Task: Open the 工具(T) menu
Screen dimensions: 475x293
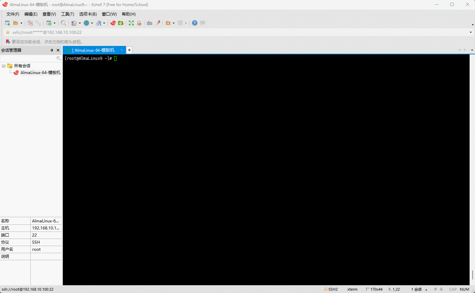Action: [68, 14]
